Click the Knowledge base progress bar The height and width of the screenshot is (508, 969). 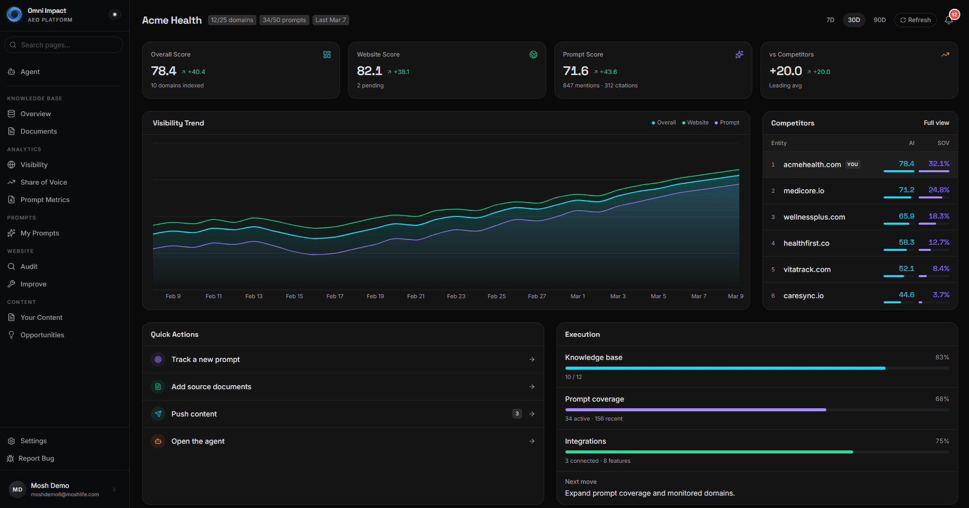[x=757, y=368]
